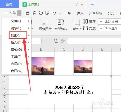
Task: Click the Undo arrow icon
Action: pyautogui.click(x=54, y=13)
